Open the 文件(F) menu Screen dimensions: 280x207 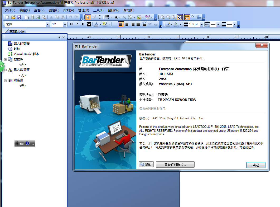click(10, 10)
